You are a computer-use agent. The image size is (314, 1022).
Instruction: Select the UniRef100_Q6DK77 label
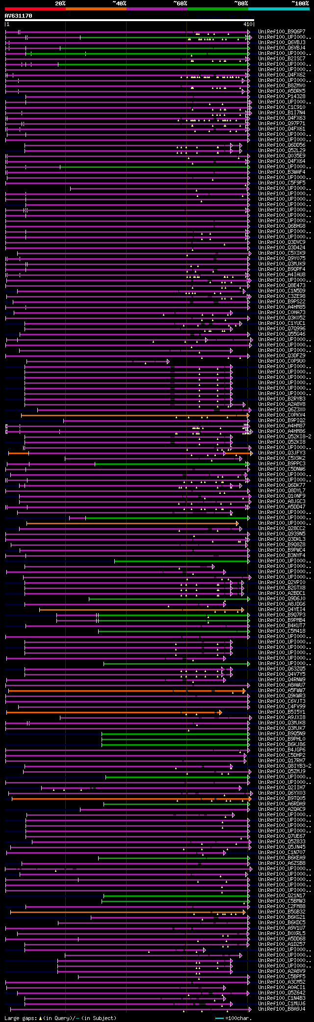pyautogui.click(x=282, y=485)
